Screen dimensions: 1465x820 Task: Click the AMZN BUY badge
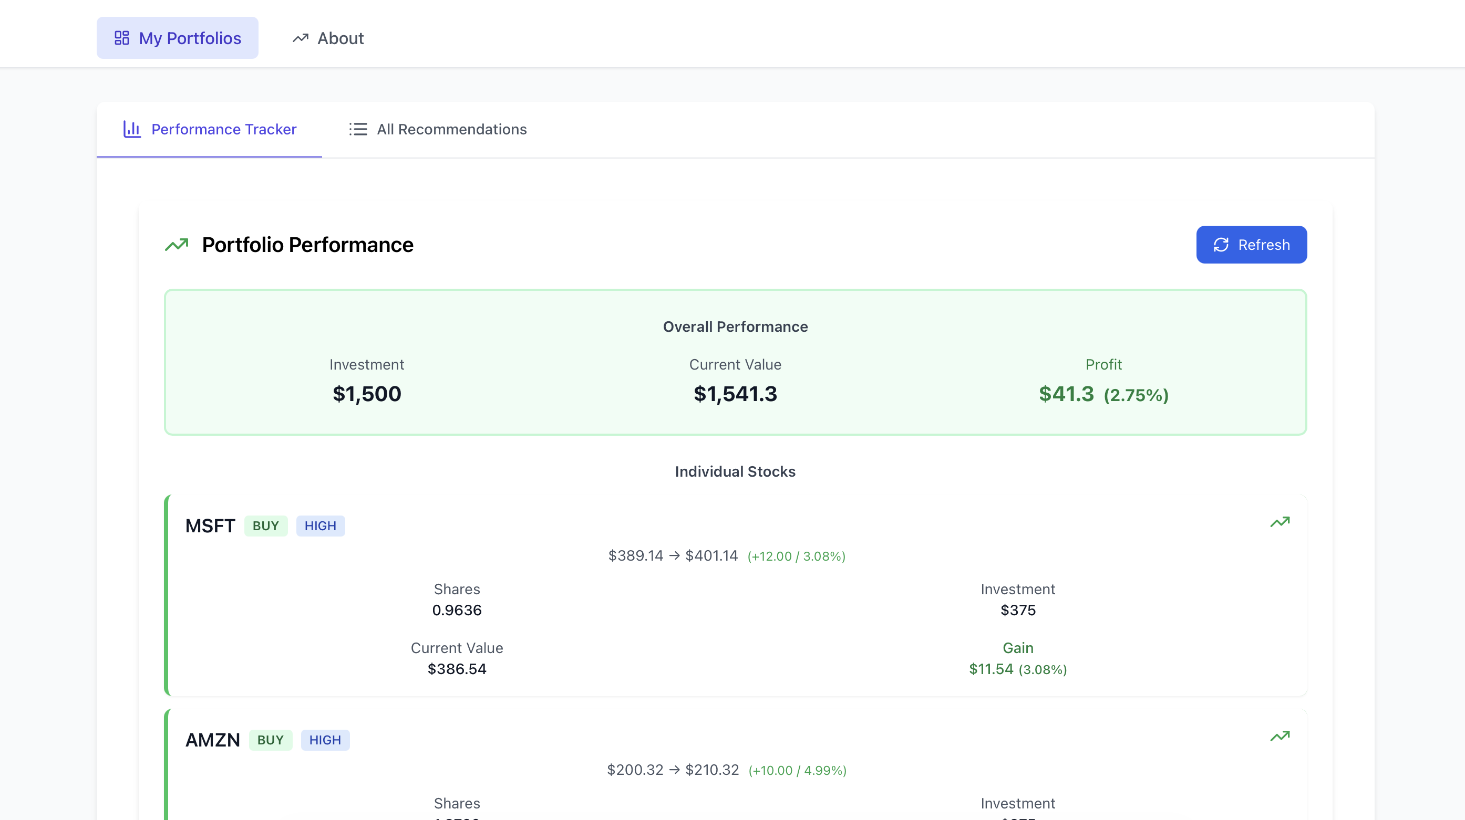270,740
